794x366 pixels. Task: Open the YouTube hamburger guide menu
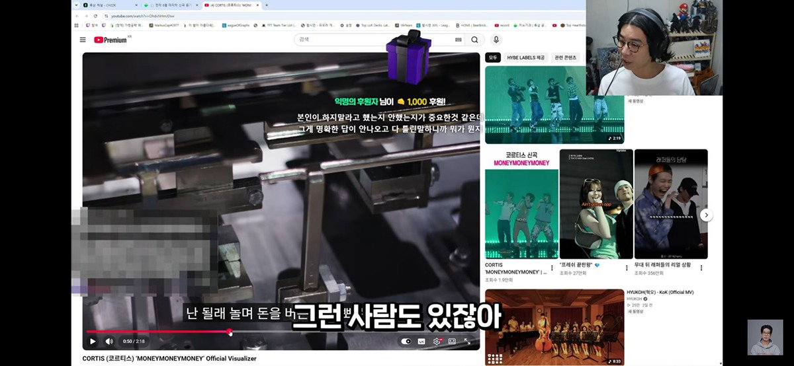pyautogui.click(x=83, y=40)
